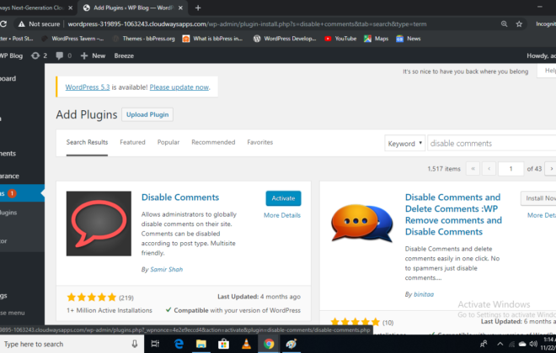Click the browser reload icon
The image size is (556, 353).
coord(3,24)
